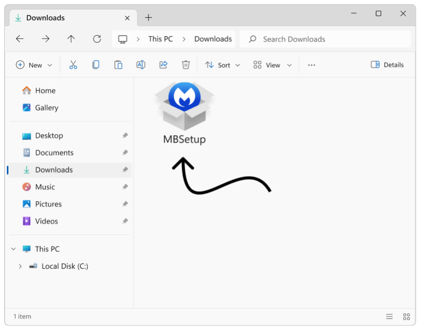The height and width of the screenshot is (329, 421).
Task: Share using the Share toolbar icon
Action: coord(163,64)
